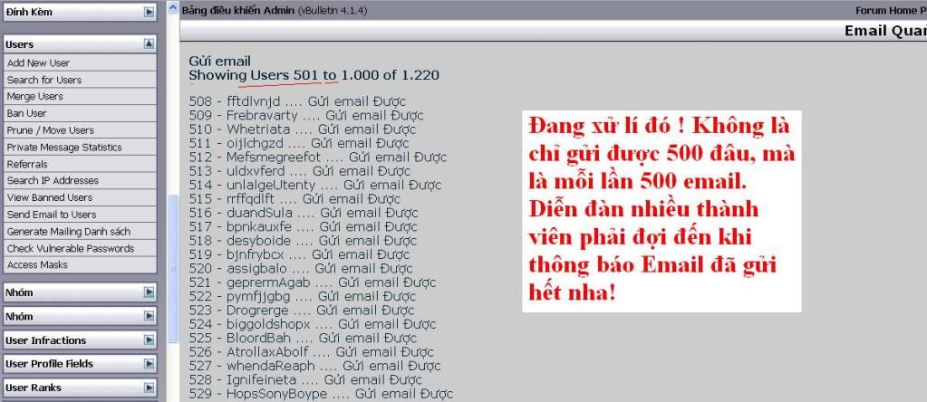Open the Referrals page

[x=27, y=164]
